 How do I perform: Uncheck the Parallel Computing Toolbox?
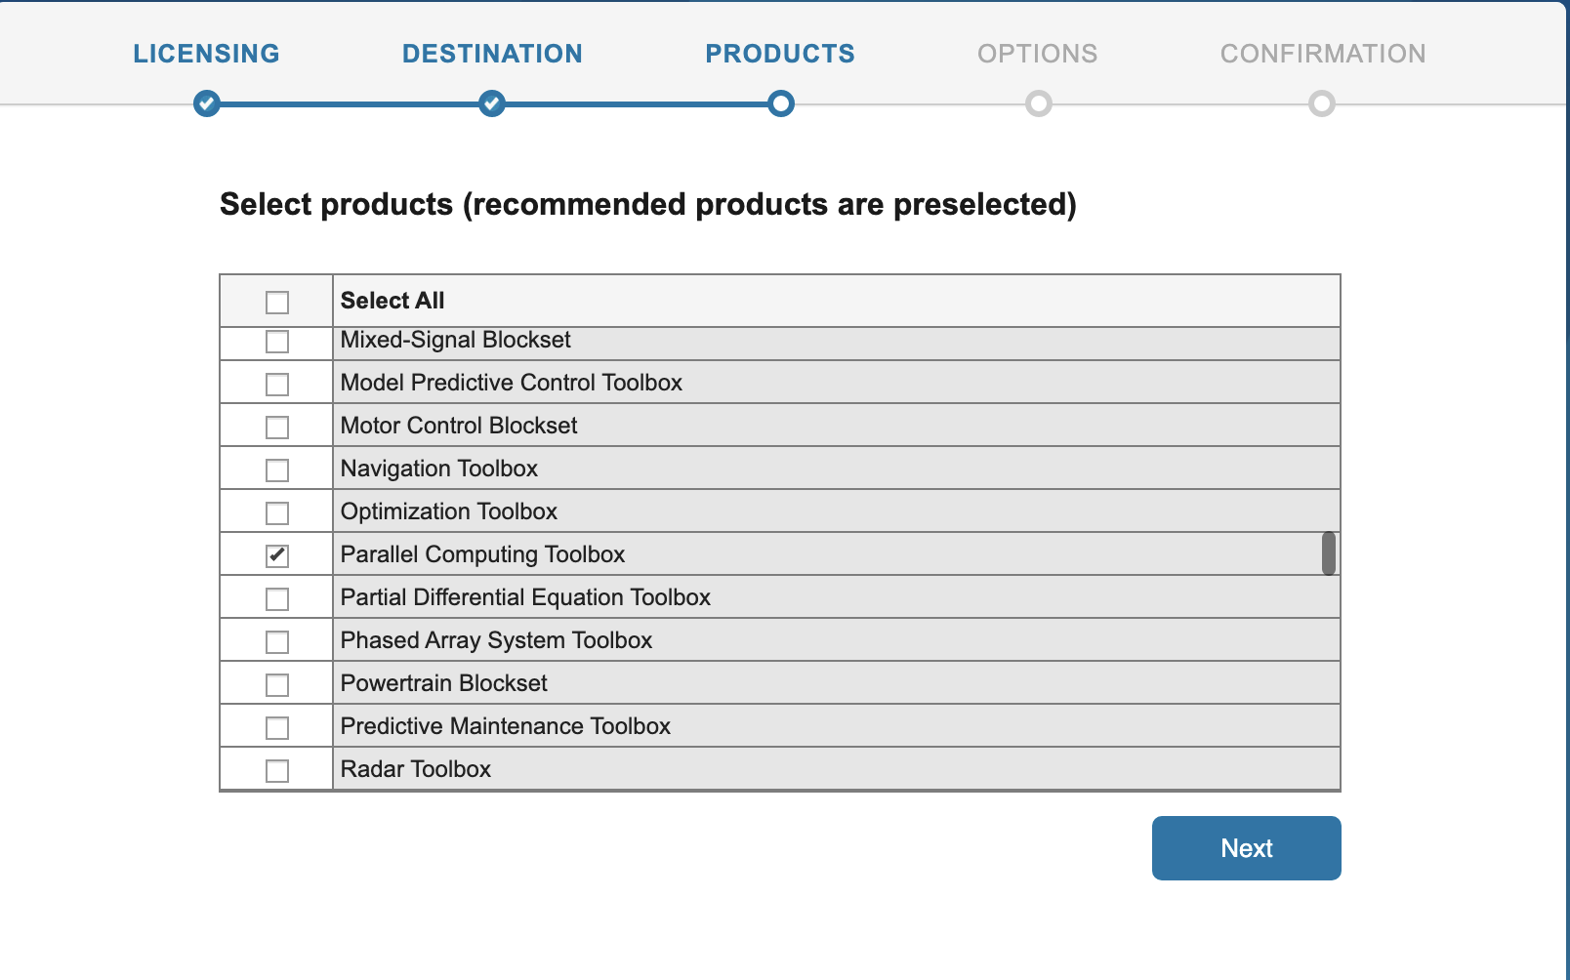click(x=276, y=554)
